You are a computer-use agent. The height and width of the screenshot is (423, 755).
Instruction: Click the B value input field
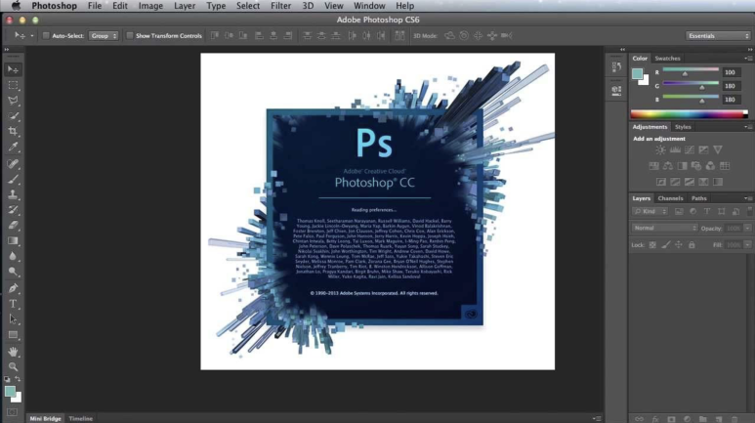(x=731, y=100)
